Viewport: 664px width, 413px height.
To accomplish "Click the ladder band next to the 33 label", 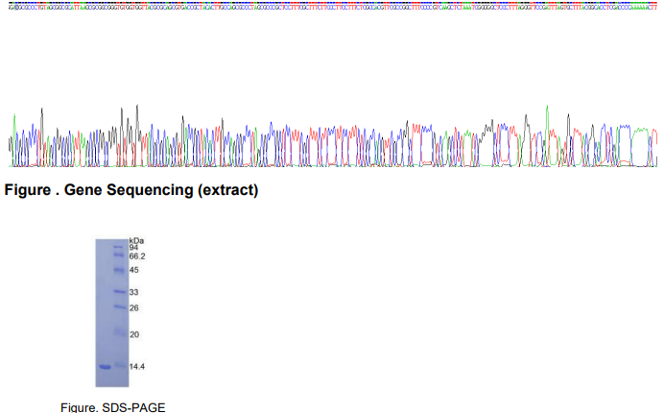I will pos(120,292).
